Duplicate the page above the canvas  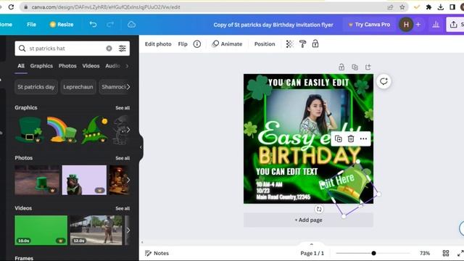tap(355, 67)
